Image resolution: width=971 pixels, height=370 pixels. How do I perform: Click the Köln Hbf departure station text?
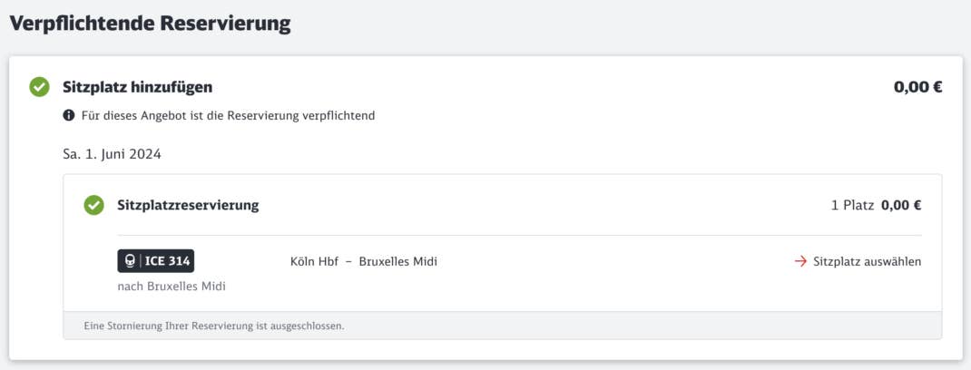(314, 261)
